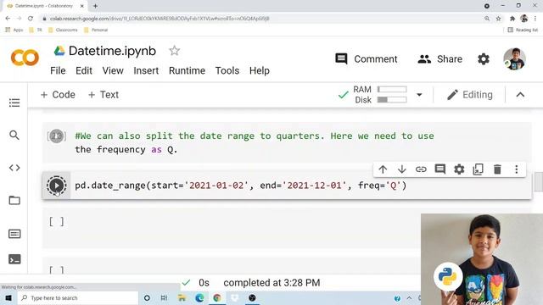Open Chrome from the taskbar
The height and width of the screenshot is (305, 543).
(x=217, y=298)
